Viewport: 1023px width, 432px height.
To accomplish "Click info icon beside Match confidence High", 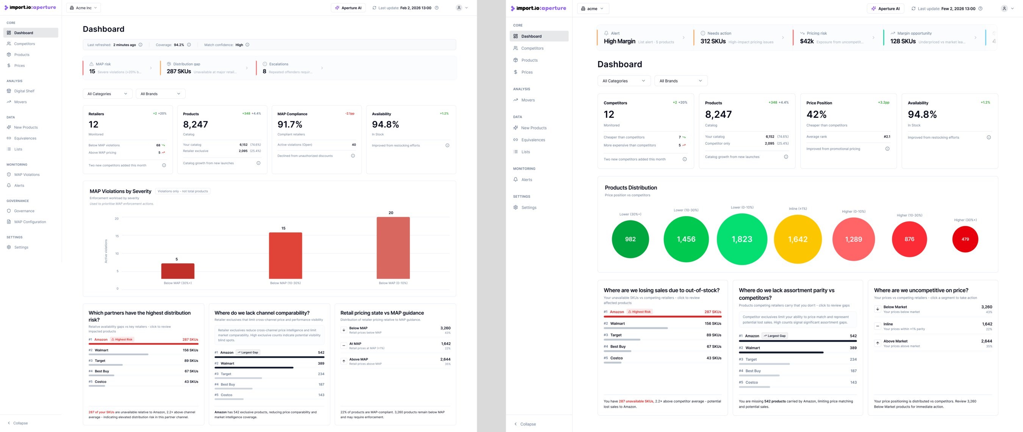I will 247,45.
